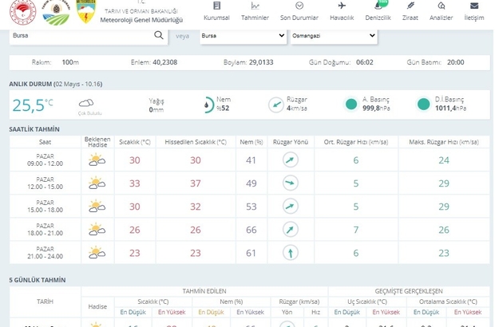The height and width of the screenshot is (327, 495).
Task: Open the Bursa province dropdown
Action: click(242, 36)
